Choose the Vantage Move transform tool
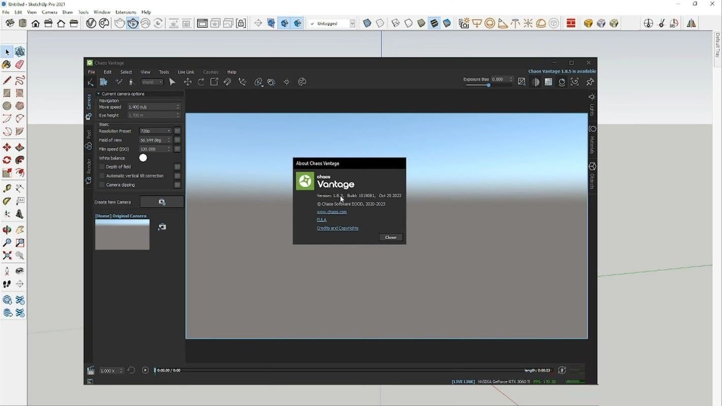Screen dimensions: 722x406 point(187,82)
